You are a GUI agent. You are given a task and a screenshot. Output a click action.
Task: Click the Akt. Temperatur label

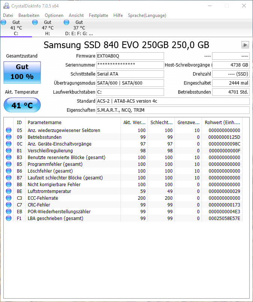(22, 92)
